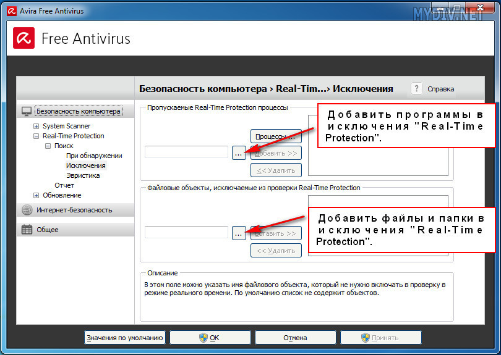Screen dimensions: 501x355
Task: Click the calendar icon beside Общее
Action: pyautogui.click(x=27, y=230)
